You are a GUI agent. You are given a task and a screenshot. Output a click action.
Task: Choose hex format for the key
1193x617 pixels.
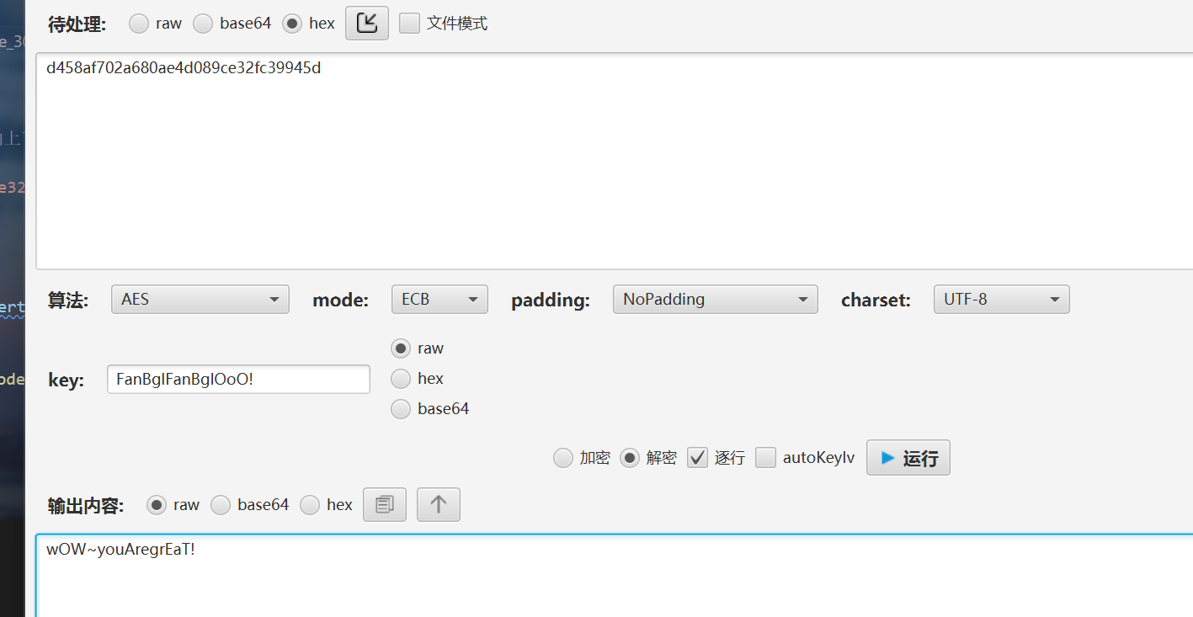coord(402,379)
